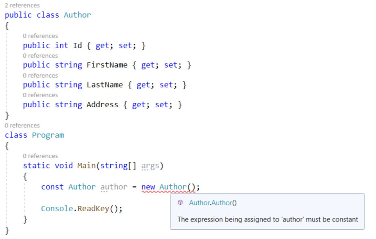This screenshot has width=376, height=239.
Task: Click 'Author' in the 'new Author()' expression
Action: click(x=173, y=187)
